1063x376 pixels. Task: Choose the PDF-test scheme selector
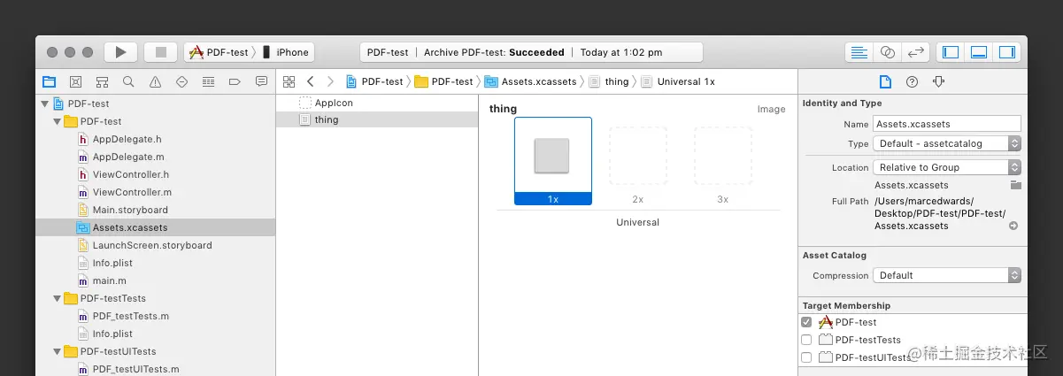tap(220, 52)
